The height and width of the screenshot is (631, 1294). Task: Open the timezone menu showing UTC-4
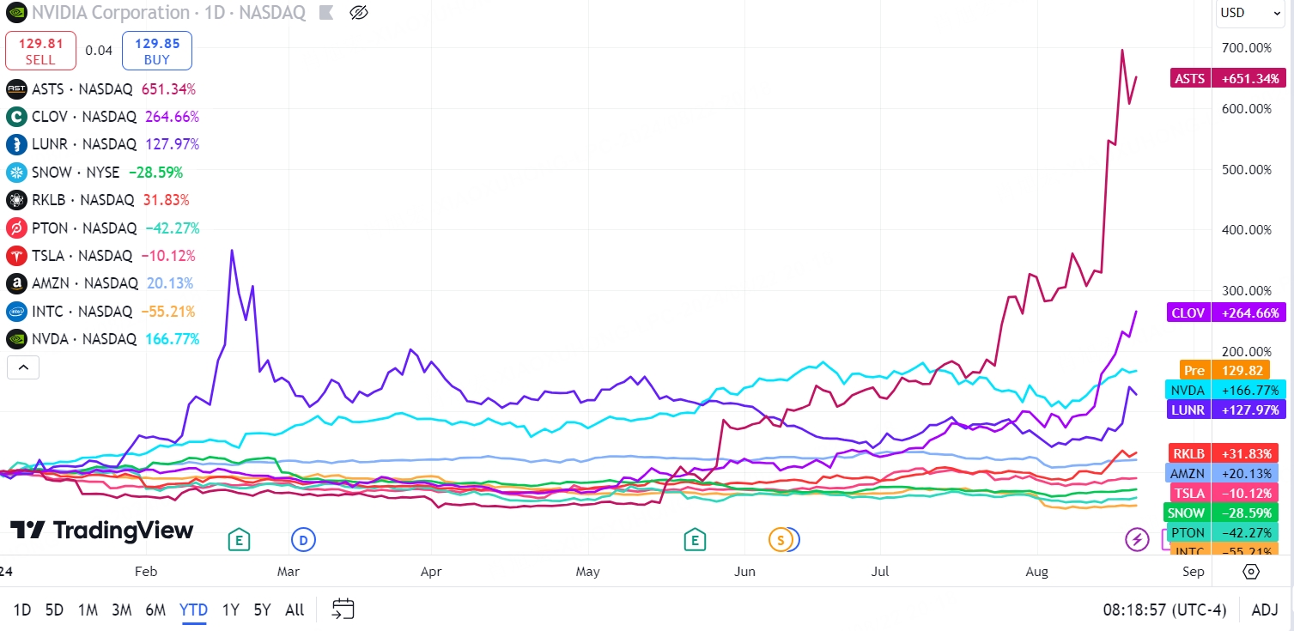coord(1164,610)
